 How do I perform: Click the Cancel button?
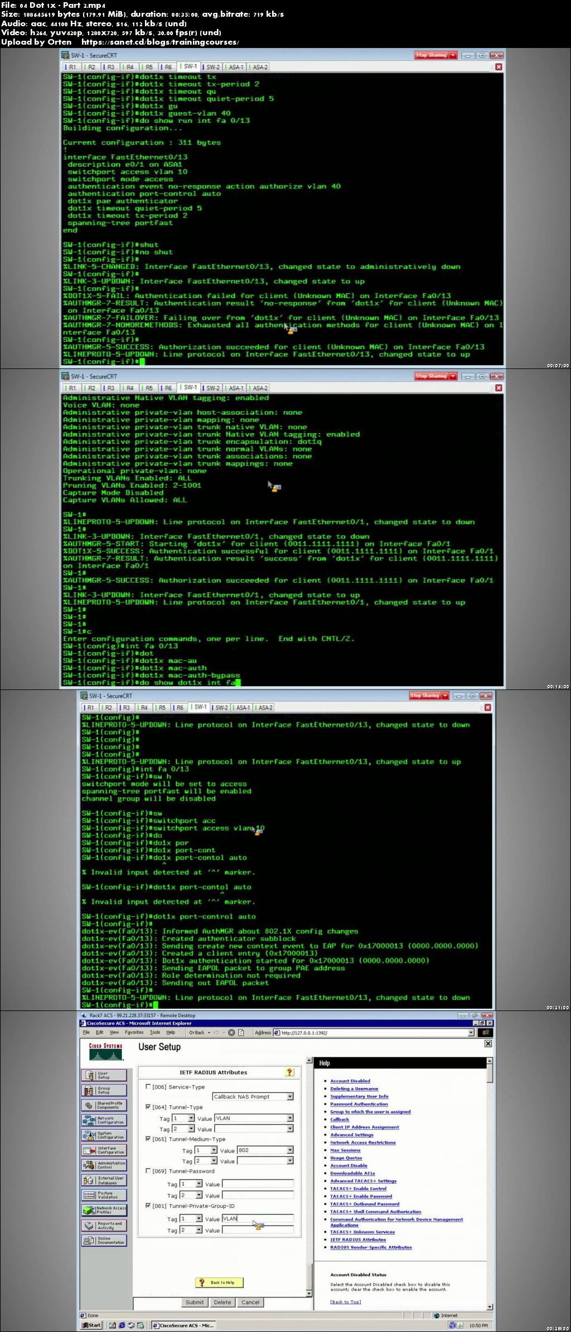[x=250, y=1302]
